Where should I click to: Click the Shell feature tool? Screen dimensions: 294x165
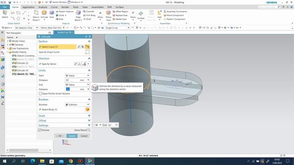tap(59, 19)
